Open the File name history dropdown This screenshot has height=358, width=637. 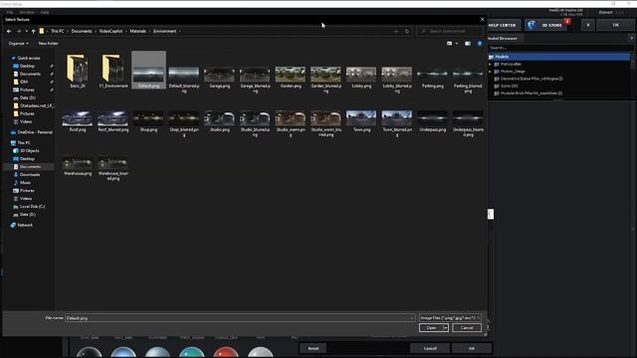coord(411,318)
